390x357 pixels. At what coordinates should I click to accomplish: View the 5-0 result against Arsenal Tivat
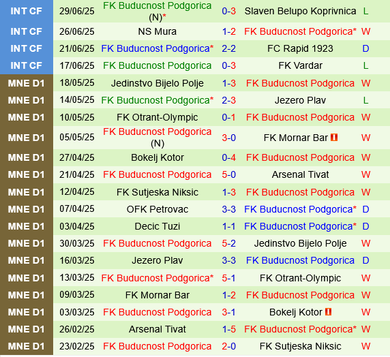click(x=229, y=174)
